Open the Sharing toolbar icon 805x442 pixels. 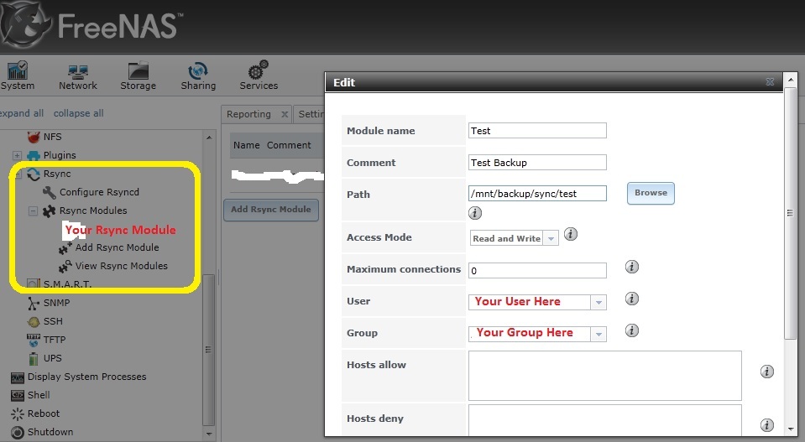click(x=198, y=75)
